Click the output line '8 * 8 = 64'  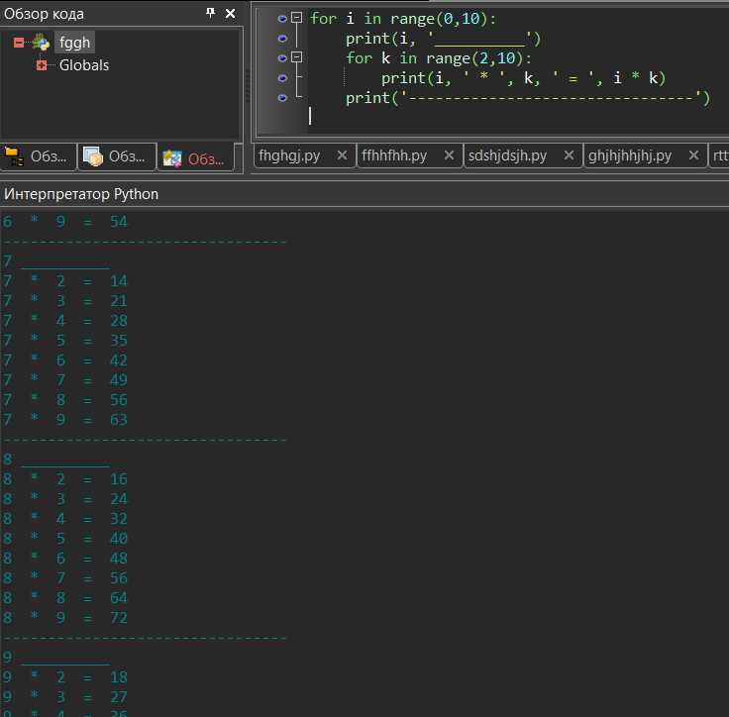click(x=65, y=597)
